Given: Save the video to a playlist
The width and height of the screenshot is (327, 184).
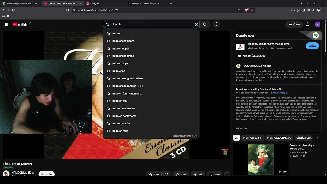Looking at the screenshot, I should point(215,175).
